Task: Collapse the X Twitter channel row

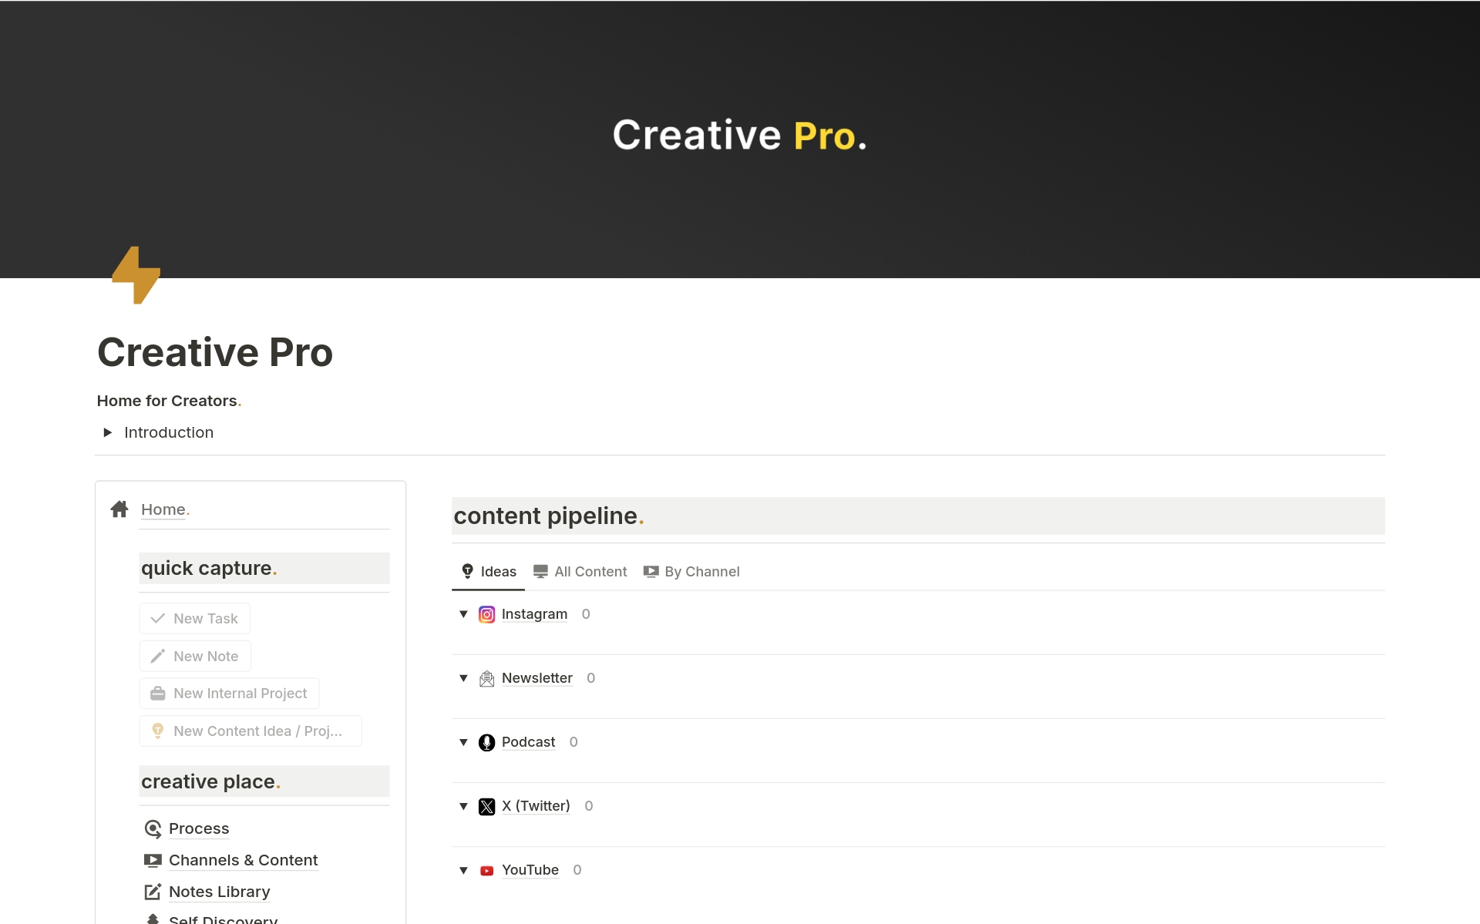Action: pyautogui.click(x=463, y=806)
